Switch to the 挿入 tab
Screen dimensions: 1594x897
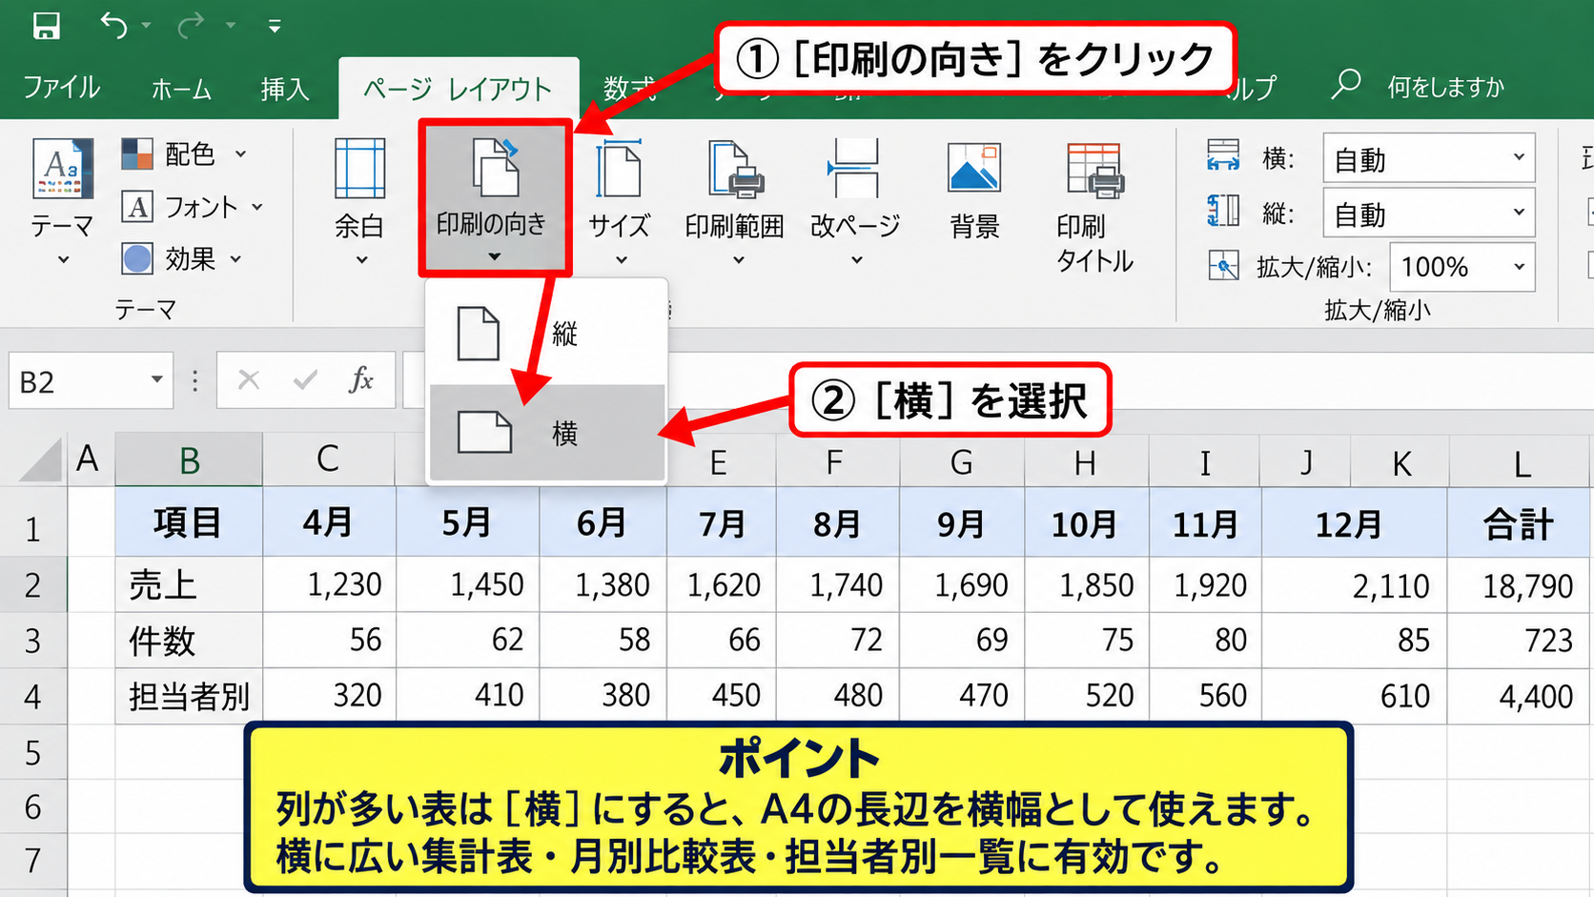[285, 89]
